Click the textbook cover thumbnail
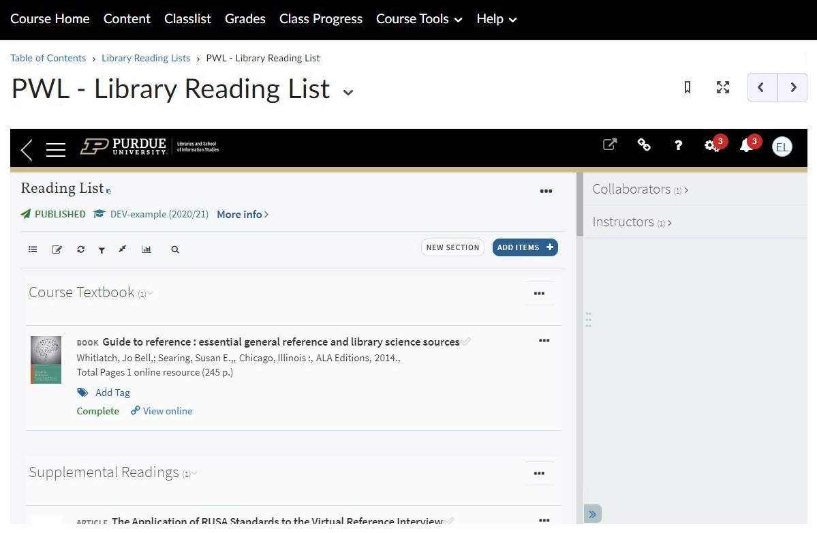This screenshot has height=533, width=817. pyautogui.click(x=46, y=359)
